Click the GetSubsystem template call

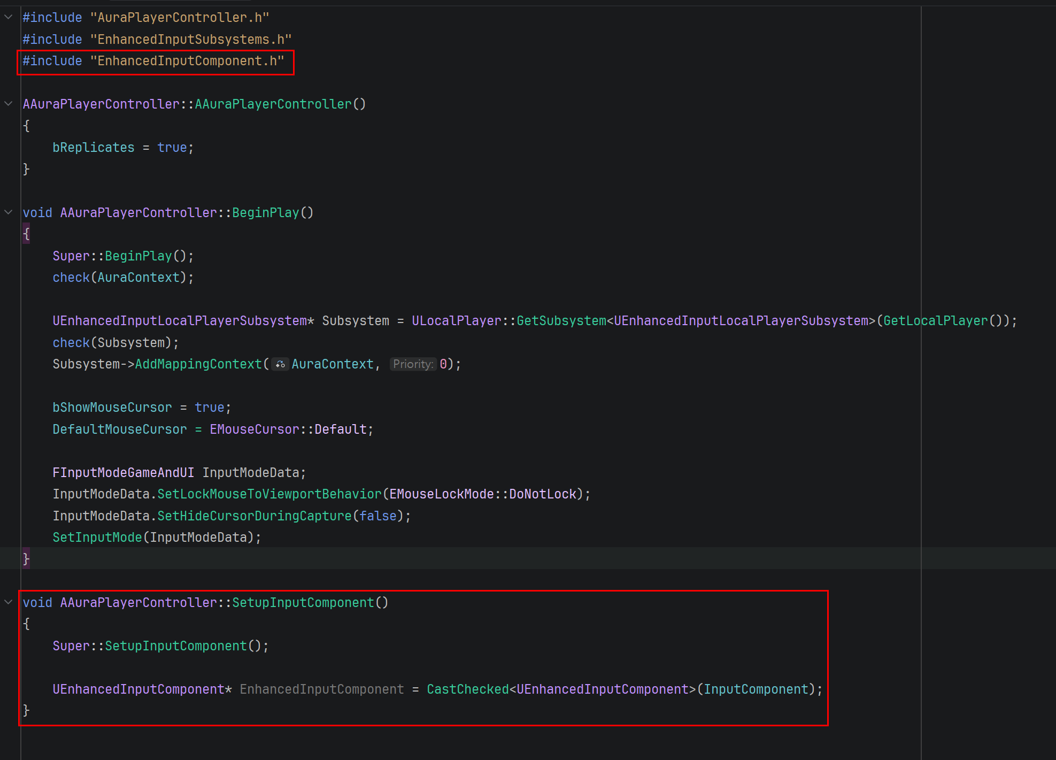tap(561, 321)
